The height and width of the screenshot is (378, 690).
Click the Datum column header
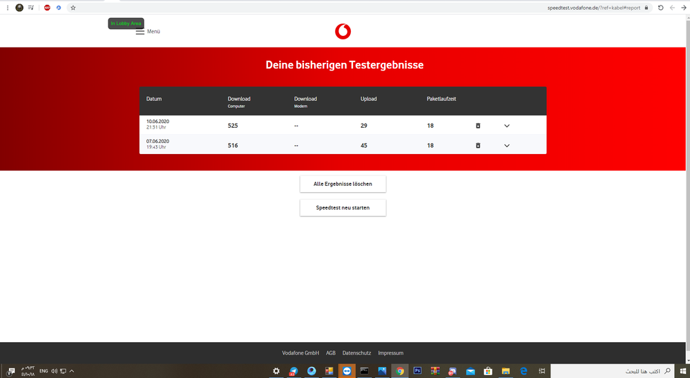[154, 99]
